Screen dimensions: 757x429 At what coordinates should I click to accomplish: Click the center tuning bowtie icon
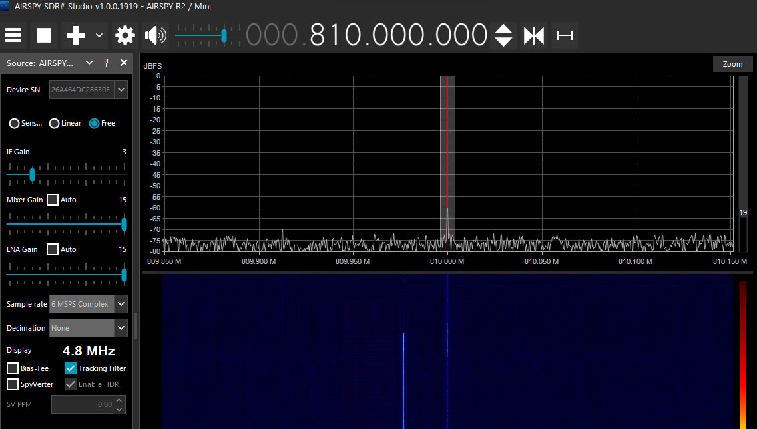534,35
